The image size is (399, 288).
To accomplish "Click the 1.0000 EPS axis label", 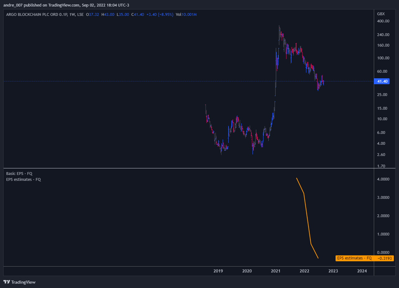I will point(383,234).
